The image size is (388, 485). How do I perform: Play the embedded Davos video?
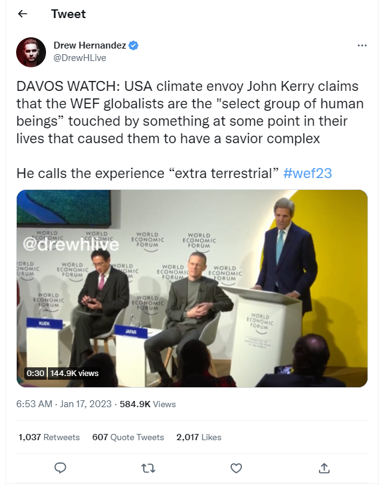192,288
